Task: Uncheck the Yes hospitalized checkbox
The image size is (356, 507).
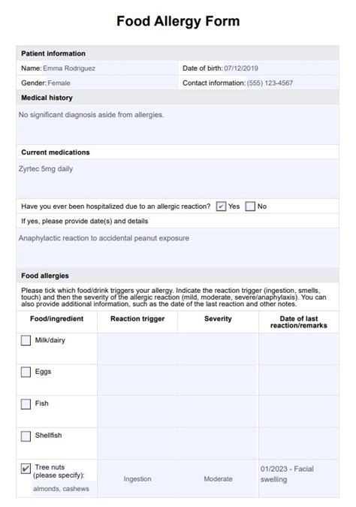Action: pyautogui.click(x=221, y=207)
